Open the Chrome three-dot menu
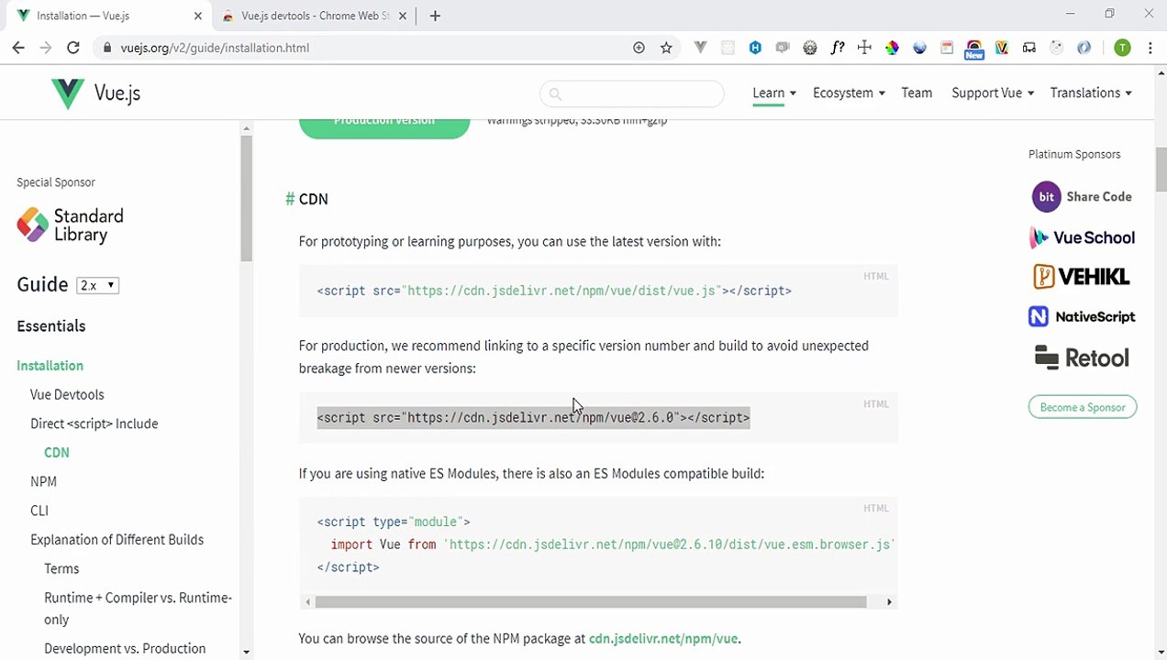 coord(1150,48)
